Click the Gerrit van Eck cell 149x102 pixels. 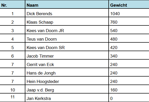67,64
